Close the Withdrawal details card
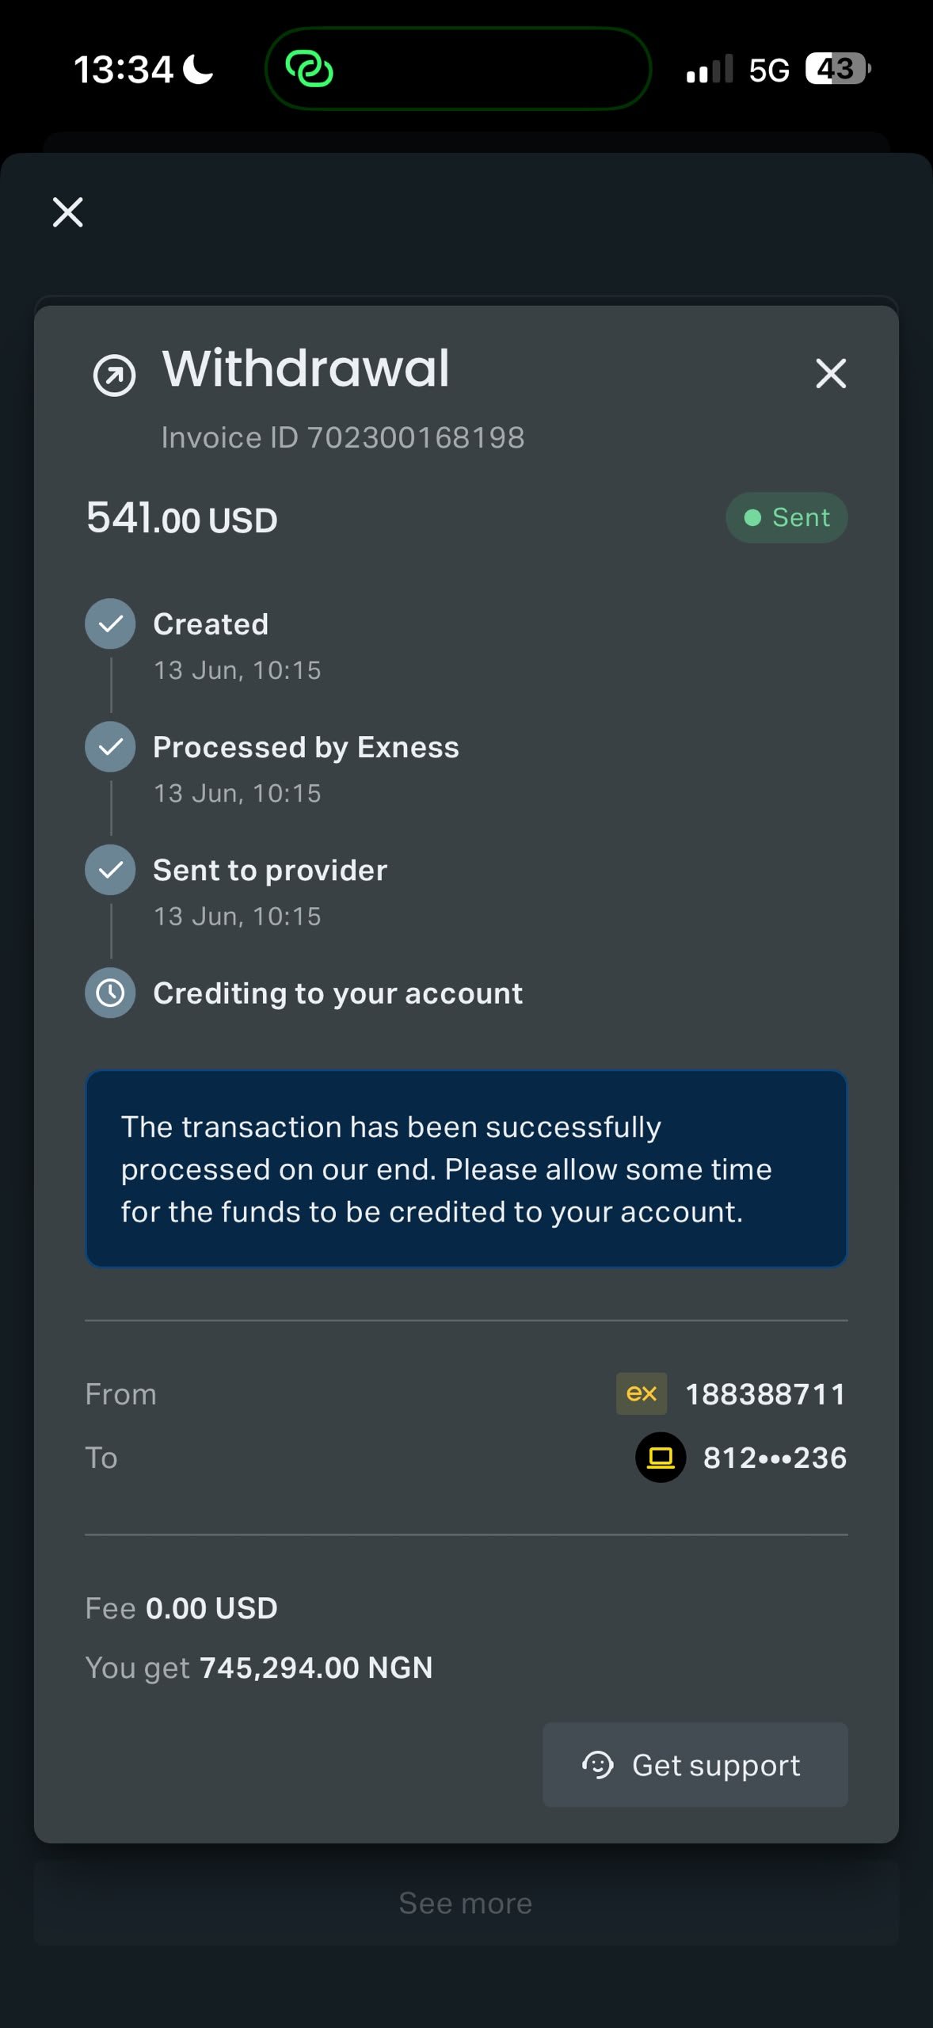This screenshot has height=2028, width=933. point(831,373)
